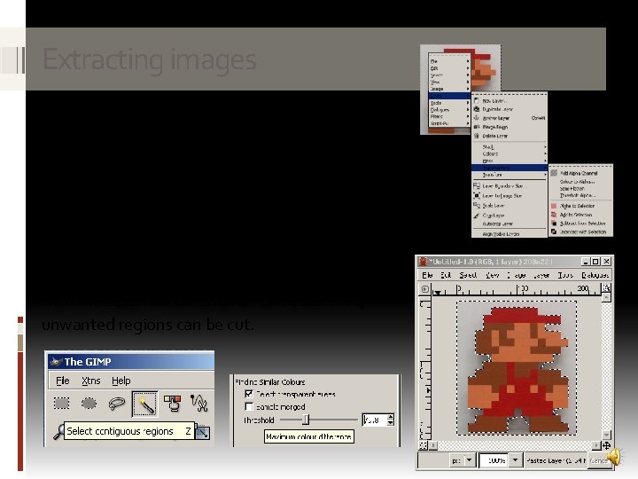
Task: Click the Layer to Image Size icon
Action: (477, 195)
